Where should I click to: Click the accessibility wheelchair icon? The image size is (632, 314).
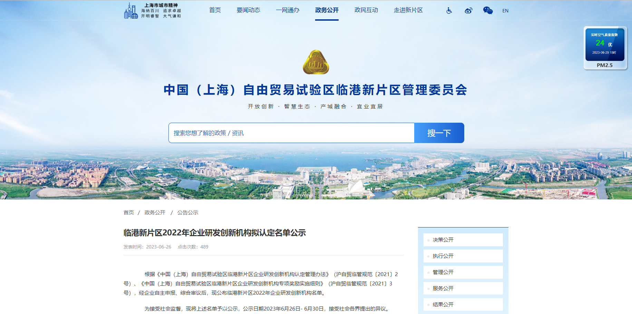tap(449, 11)
